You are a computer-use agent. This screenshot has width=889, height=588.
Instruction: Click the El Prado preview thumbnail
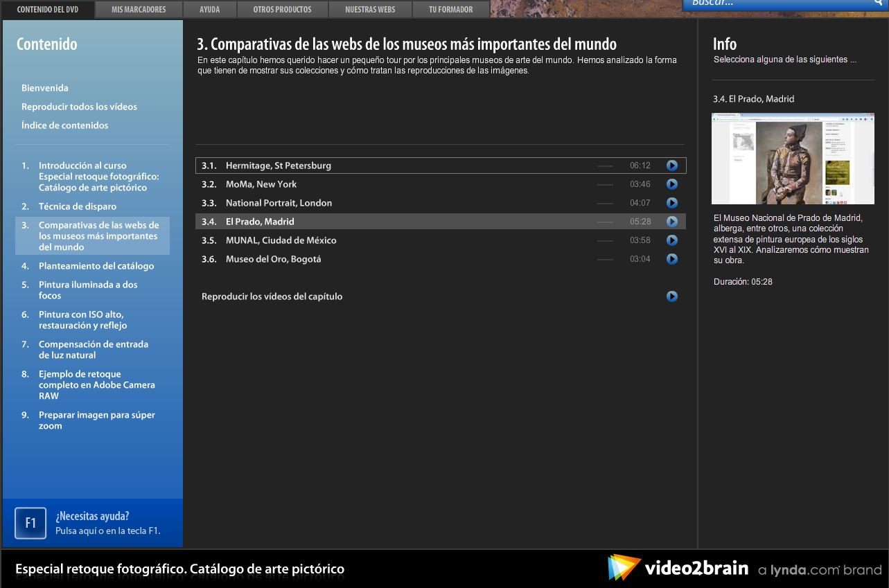793,159
